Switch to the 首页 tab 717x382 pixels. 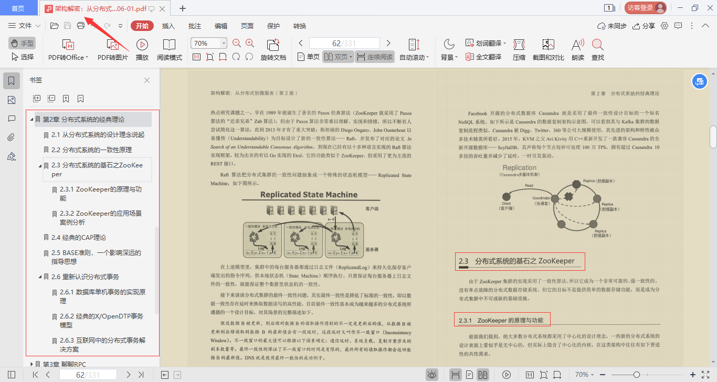point(18,8)
